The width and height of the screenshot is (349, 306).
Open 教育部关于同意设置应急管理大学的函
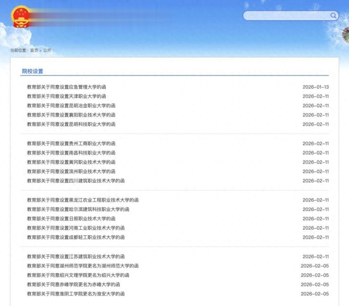point(66,87)
